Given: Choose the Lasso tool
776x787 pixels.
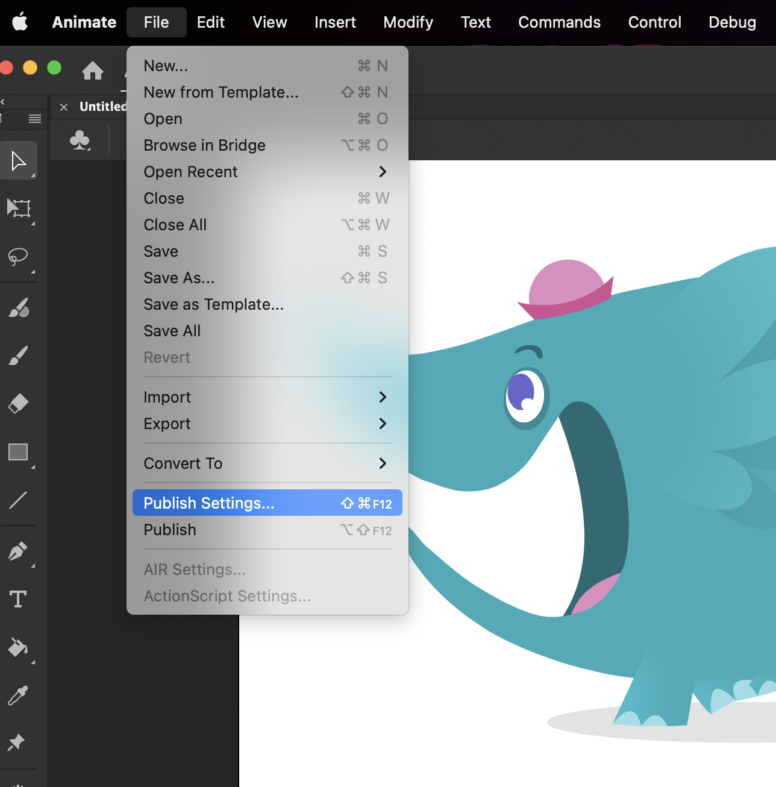Looking at the screenshot, I should pos(18,257).
